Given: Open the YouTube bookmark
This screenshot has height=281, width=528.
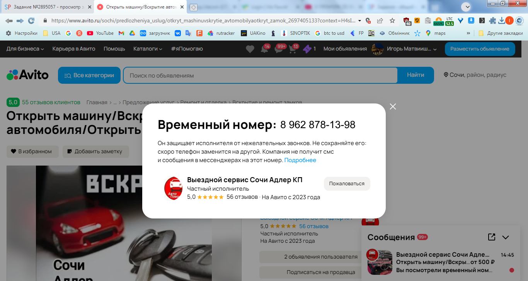Looking at the screenshot, I should [x=100, y=33].
